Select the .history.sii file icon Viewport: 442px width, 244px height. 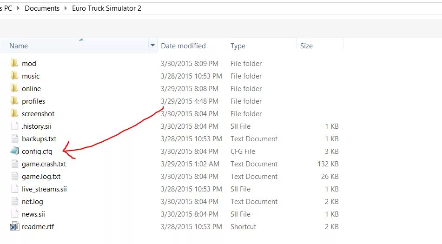(15, 126)
